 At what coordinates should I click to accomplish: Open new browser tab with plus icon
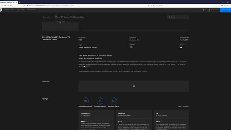[19, 2]
